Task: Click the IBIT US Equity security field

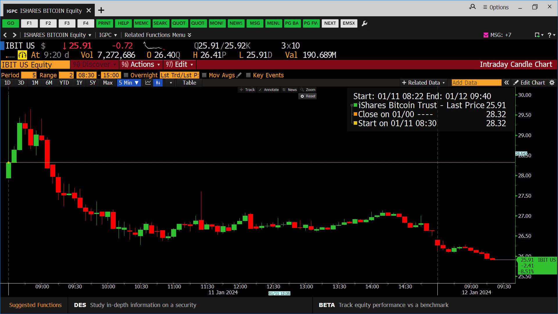Action: 35,65
